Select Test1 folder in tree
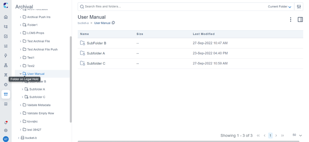 pyautogui.click(x=31, y=58)
